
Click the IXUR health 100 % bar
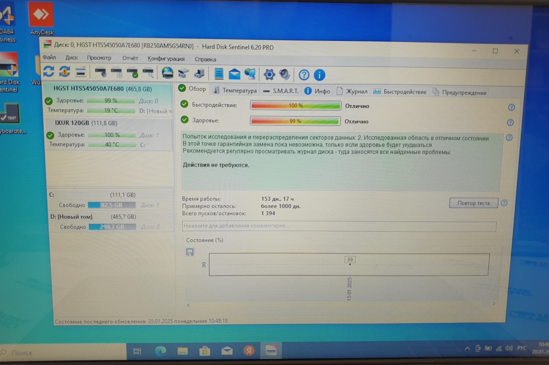112,135
